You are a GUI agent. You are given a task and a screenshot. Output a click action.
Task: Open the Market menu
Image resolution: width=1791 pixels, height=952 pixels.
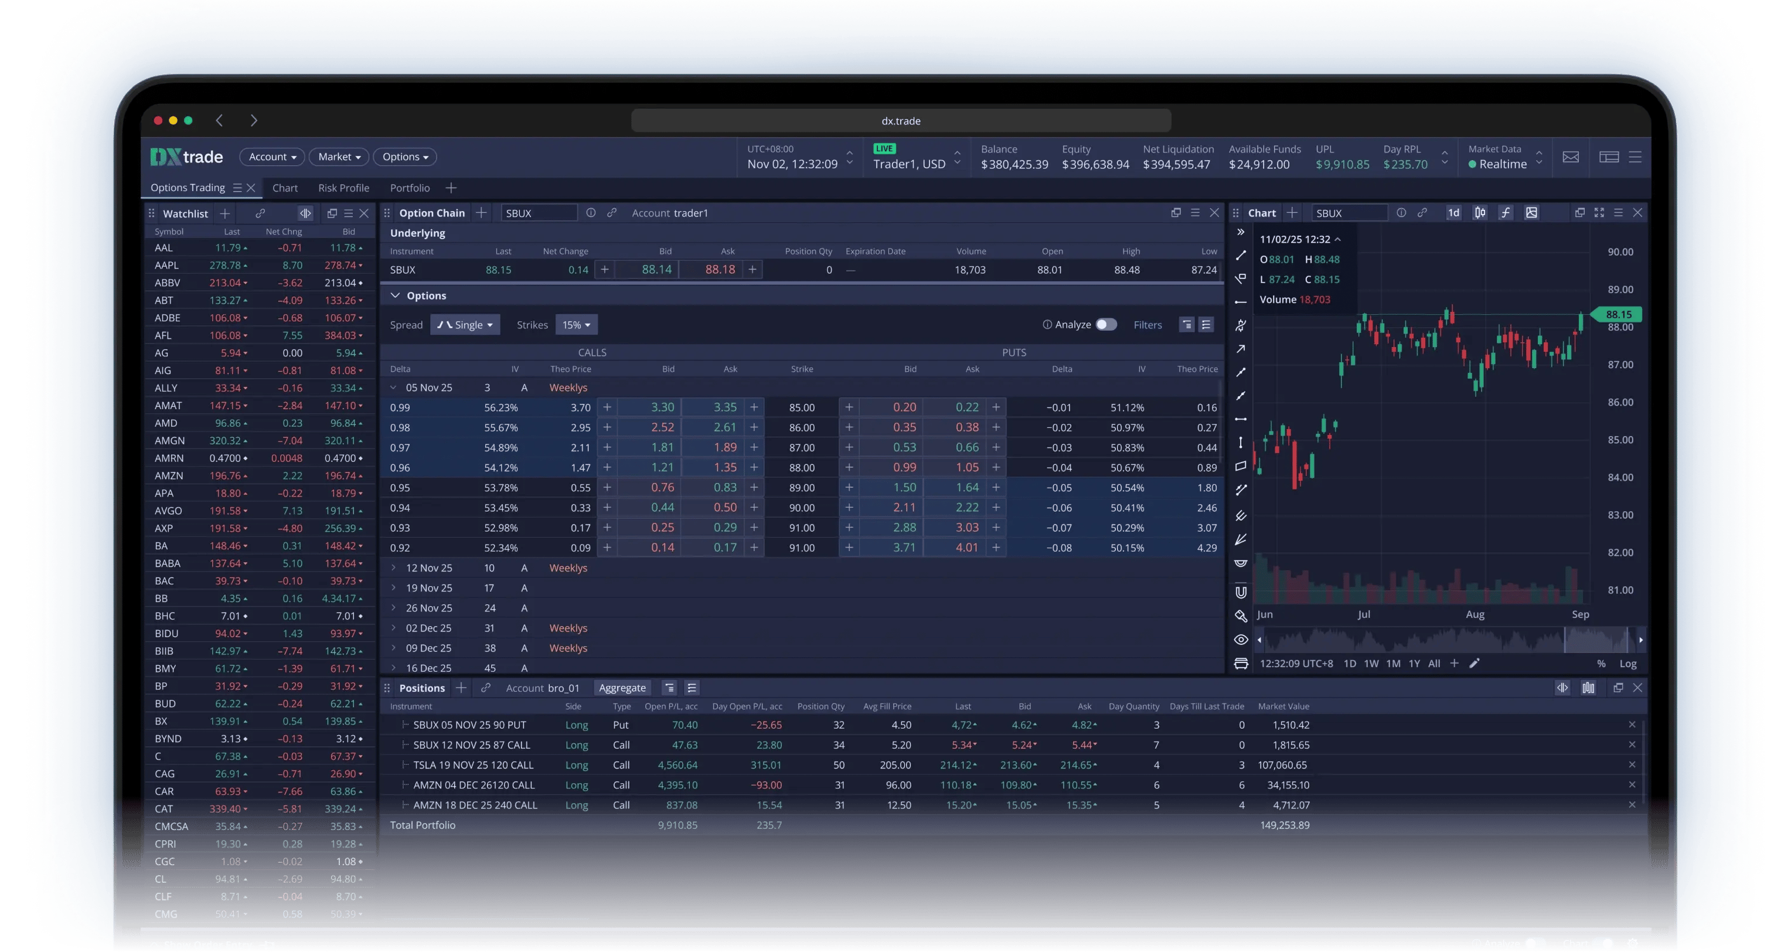click(339, 157)
